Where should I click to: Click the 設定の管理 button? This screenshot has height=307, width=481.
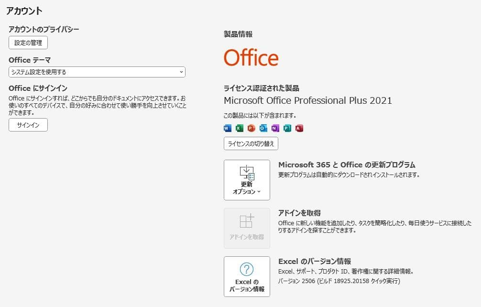point(28,42)
